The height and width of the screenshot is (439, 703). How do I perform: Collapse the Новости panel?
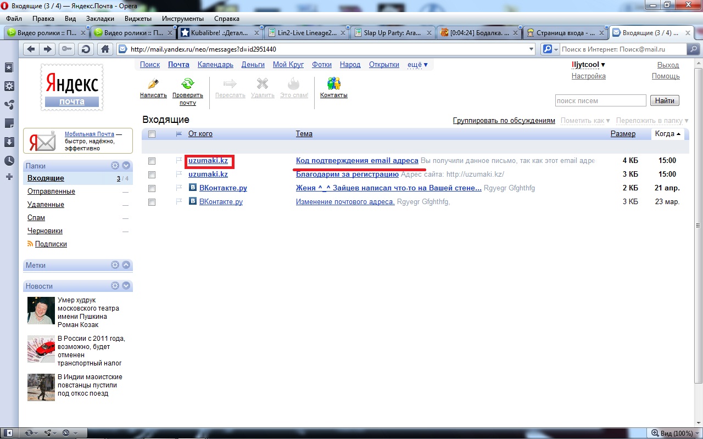click(126, 286)
